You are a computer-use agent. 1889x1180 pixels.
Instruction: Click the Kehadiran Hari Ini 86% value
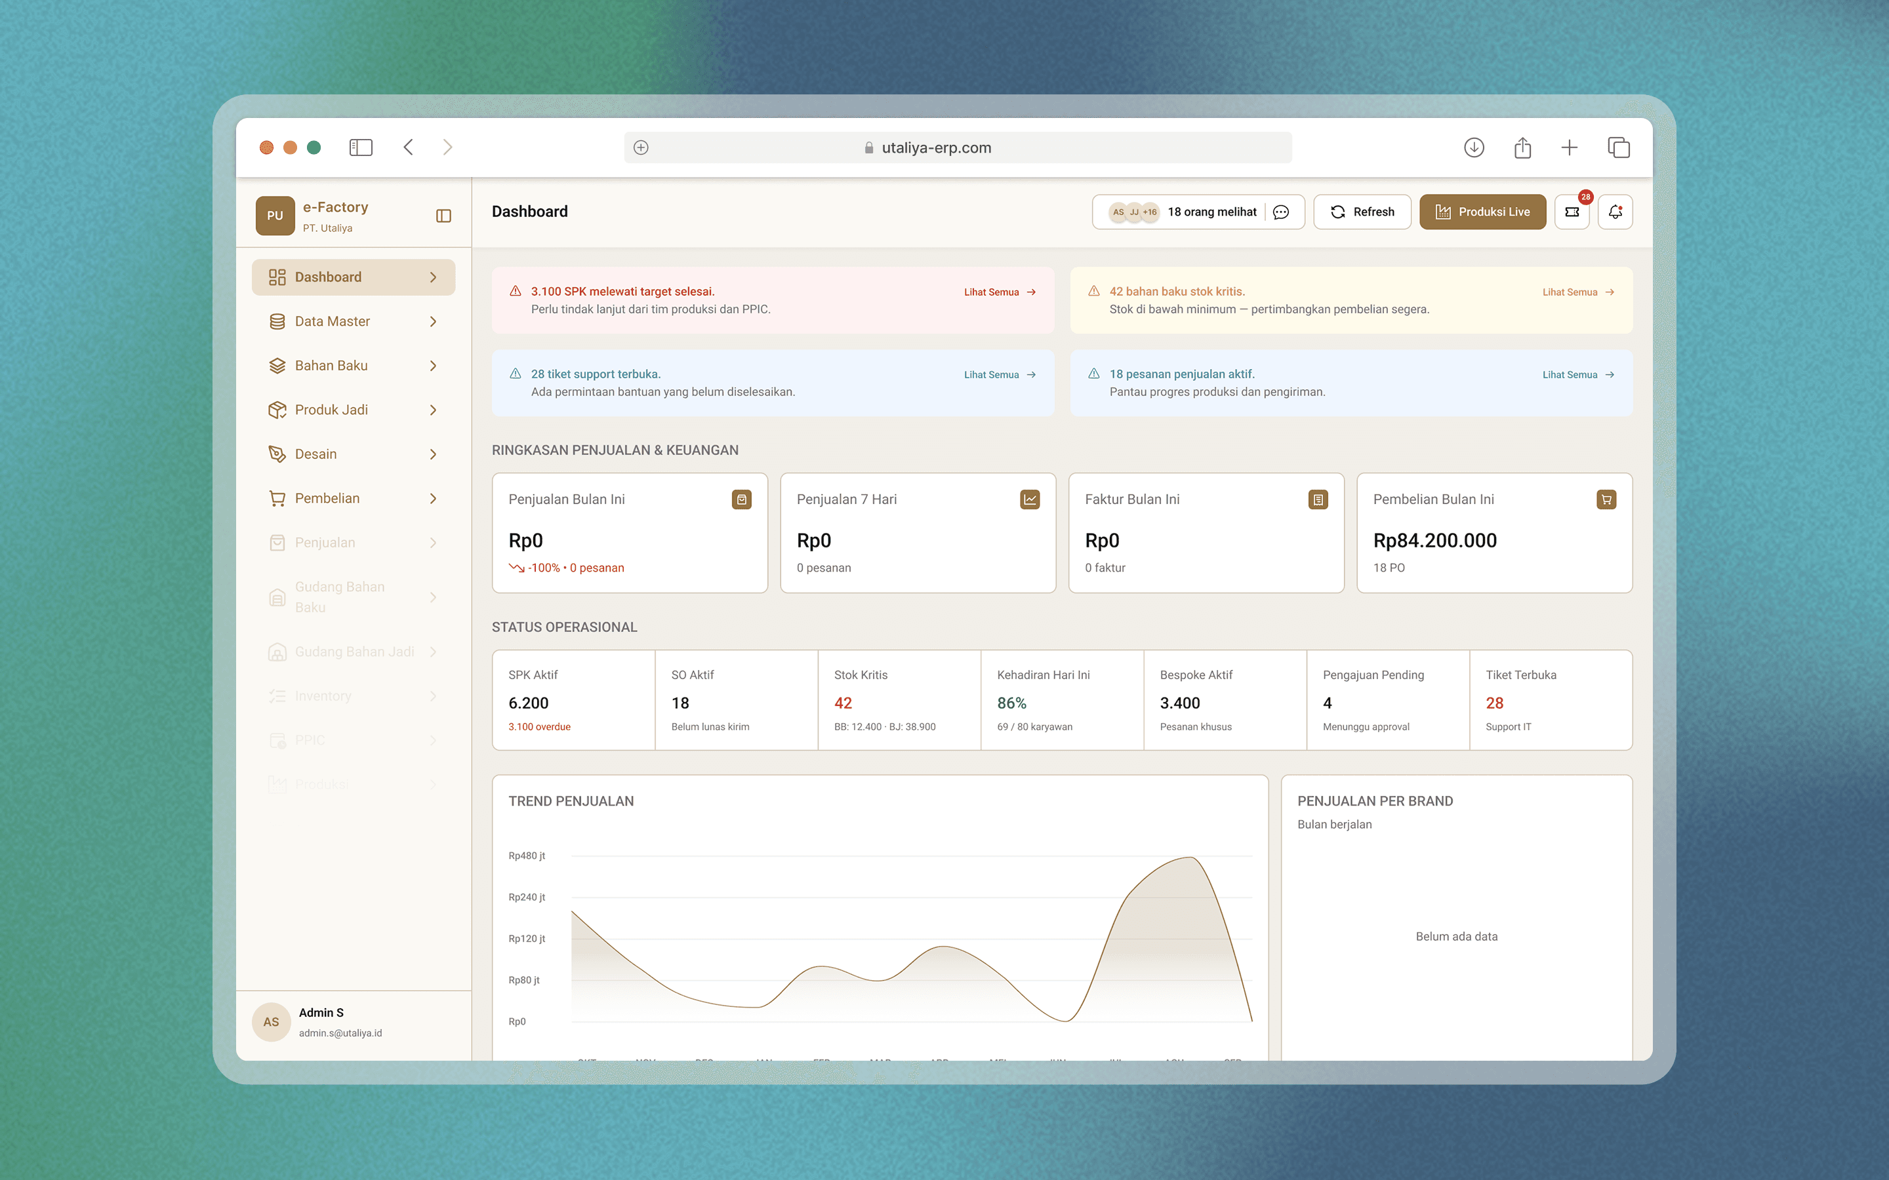pyautogui.click(x=1011, y=703)
